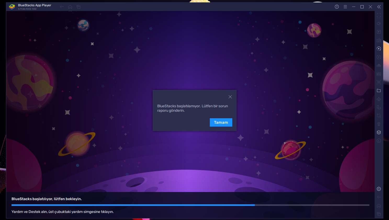Click the Install APK icon
Screen dimensions: 389x220
point(379,74)
